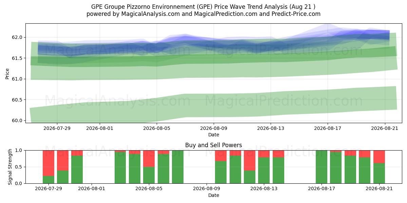
Task: Click 2026-08-09 on the signal chart axis
Action: 206,189
